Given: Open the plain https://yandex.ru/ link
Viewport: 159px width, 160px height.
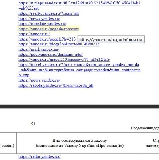Looking at the screenshot, I should [34, 34].
